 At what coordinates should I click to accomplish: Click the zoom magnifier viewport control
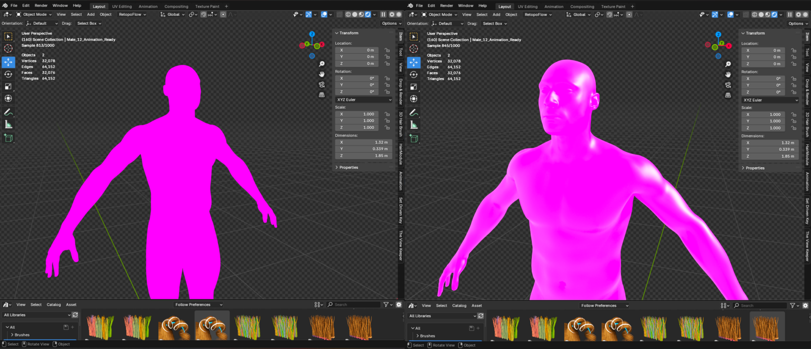point(322,63)
